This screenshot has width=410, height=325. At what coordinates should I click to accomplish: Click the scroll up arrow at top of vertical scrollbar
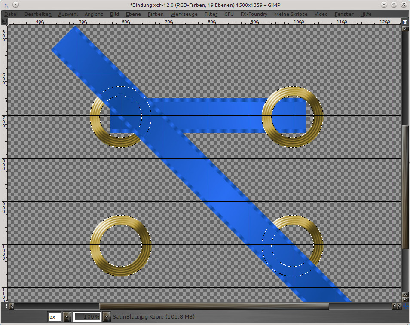(x=405, y=29)
